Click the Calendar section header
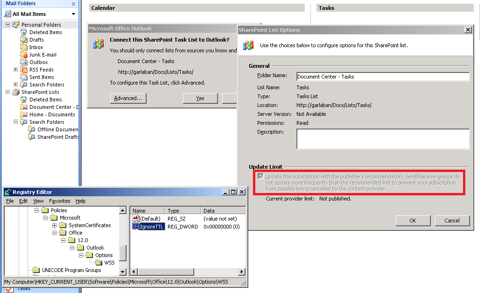The image size is (484, 293). click(x=197, y=8)
